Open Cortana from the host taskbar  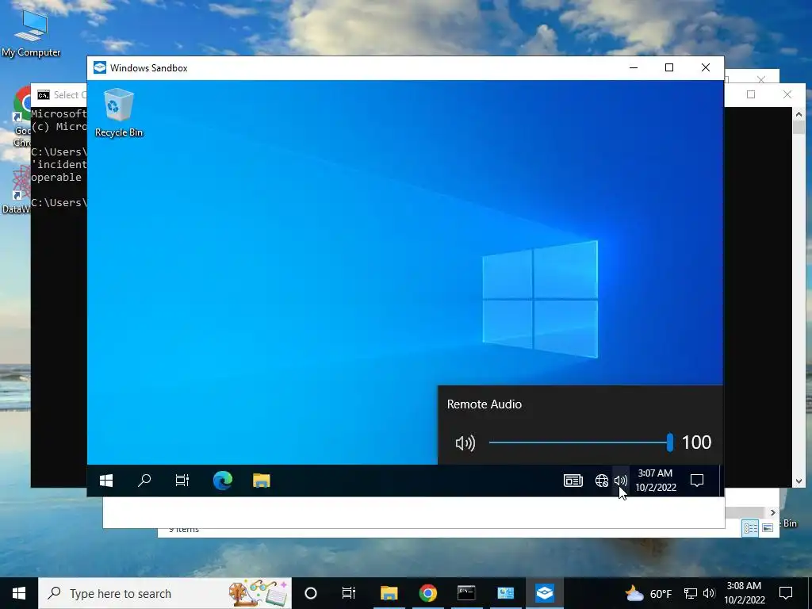pos(310,593)
